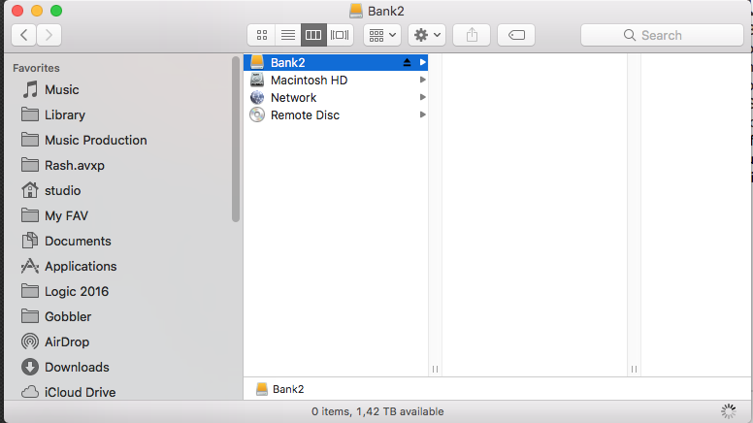
Task: Click the sidebar scrollbar
Action: coord(235,140)
